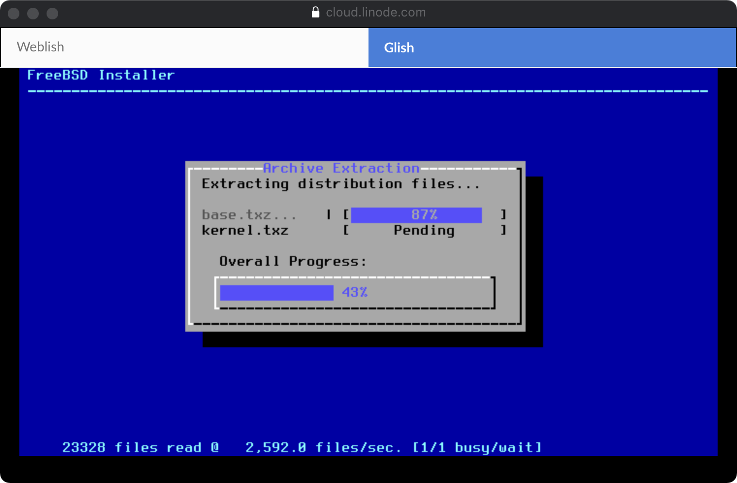Click the base.txz file label

248,215
